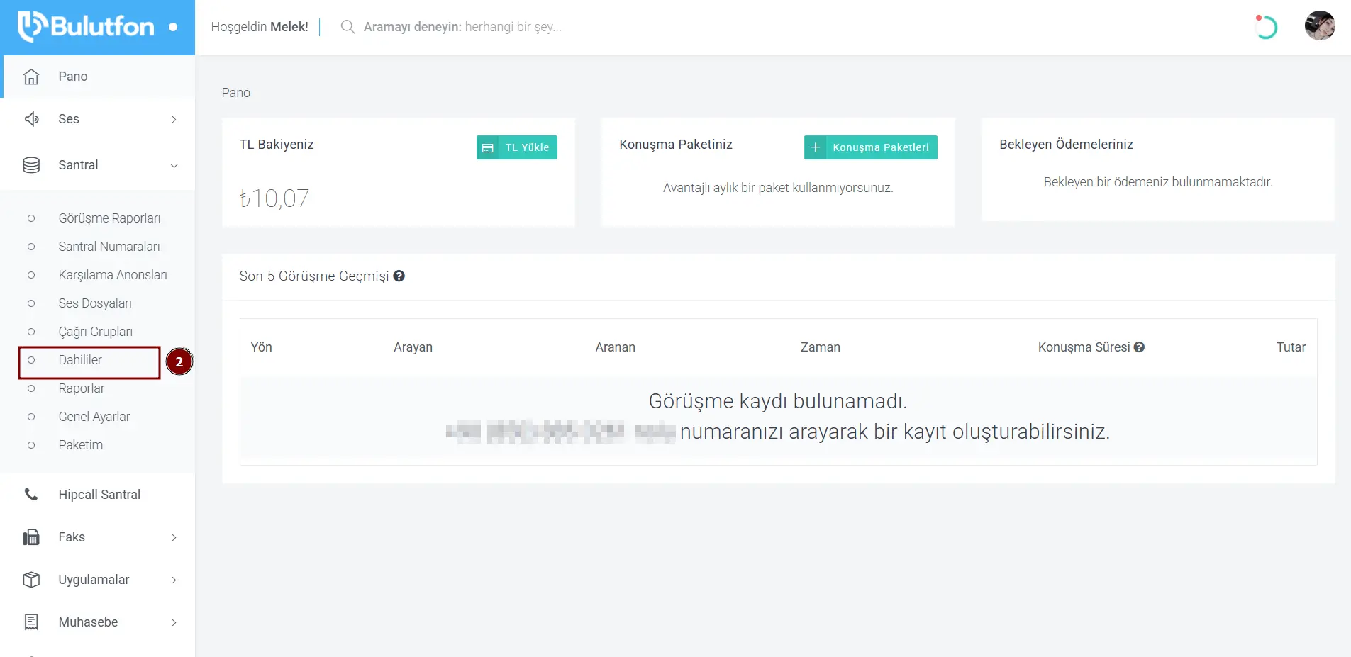Open Genel Ayarlar submenu item
1351x657 pixels.
pos(94,417)
